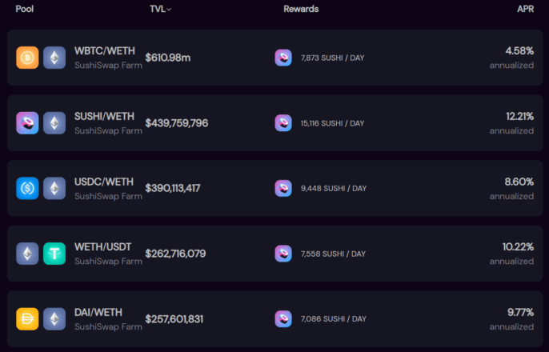Click the Sushi reward icon beside 7,873 SUSHI / DAY
The width and height of the screenshot is (549, 352).
(283, 58)
